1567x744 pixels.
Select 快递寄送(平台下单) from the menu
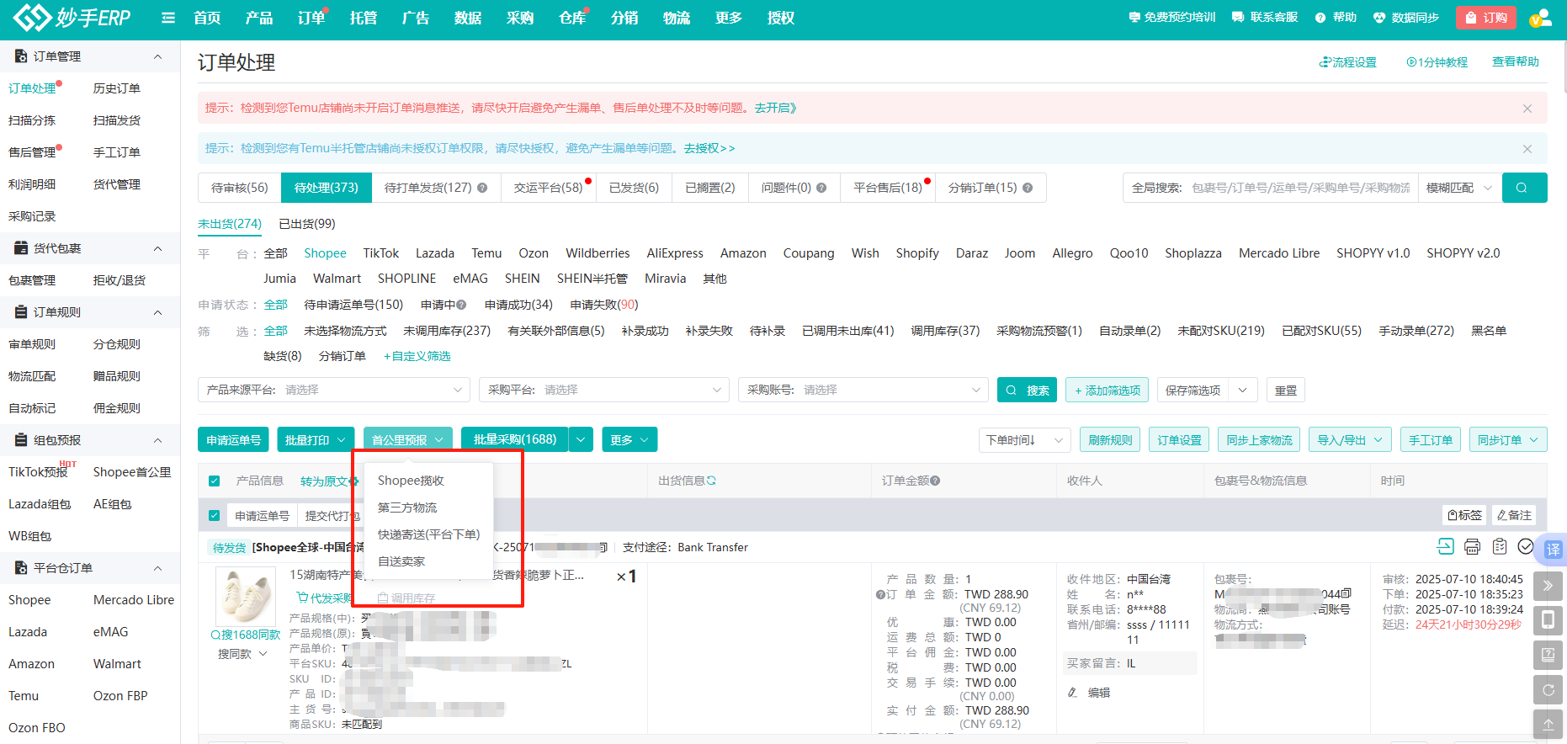coord(428,534)
